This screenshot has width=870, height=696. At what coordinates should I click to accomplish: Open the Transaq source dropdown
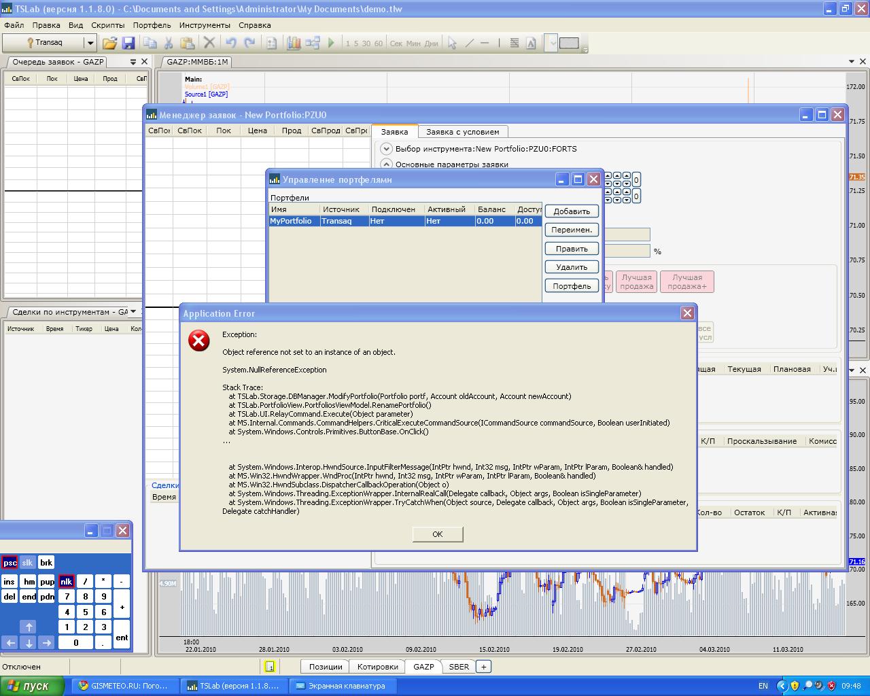coord(89,43)
